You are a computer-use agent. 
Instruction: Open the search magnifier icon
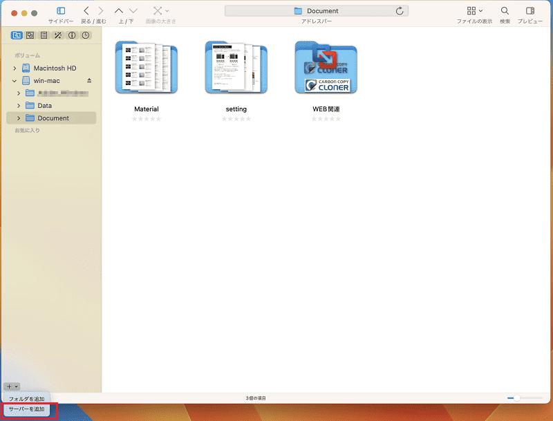(505, 11)
